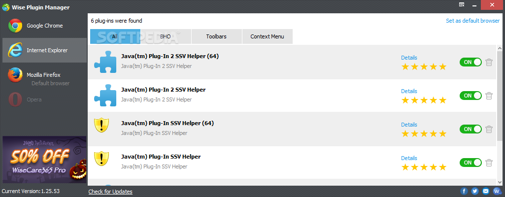Open Details for Java(tm) Plug-In 2 SSV Helper
The height and width of the screenshot is (197, 505).
pyautogui.click(x=409, y=91)
